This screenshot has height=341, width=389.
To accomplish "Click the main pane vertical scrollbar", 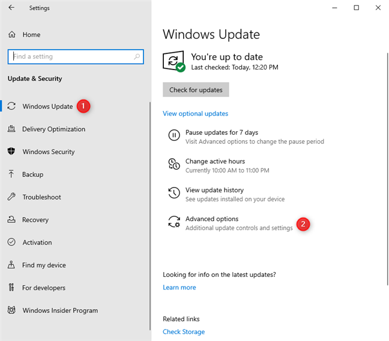I will [387, 169].
